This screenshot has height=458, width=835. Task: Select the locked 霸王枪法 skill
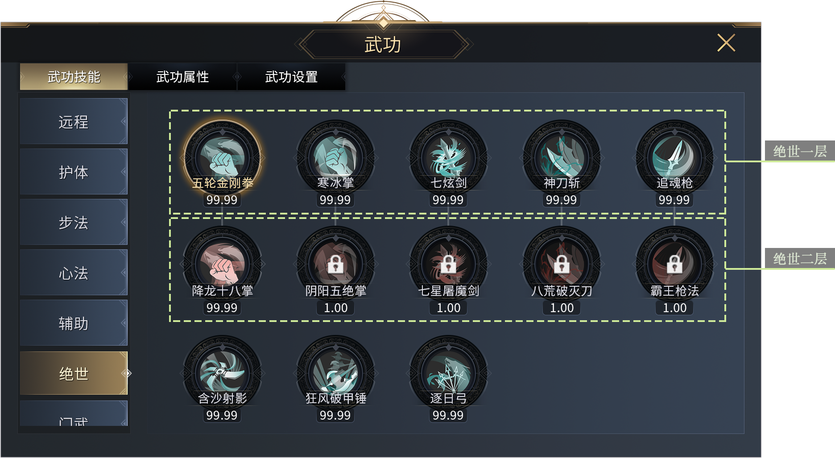(x=674, y=265)
